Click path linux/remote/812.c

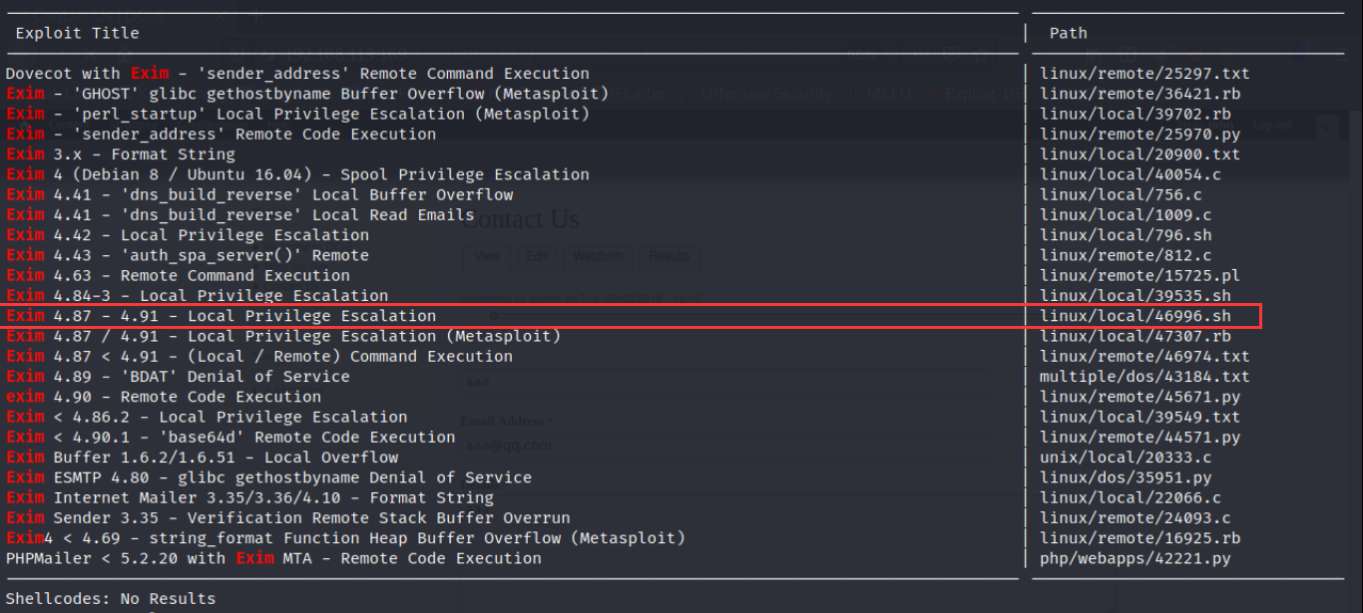tap(1126, 255)
